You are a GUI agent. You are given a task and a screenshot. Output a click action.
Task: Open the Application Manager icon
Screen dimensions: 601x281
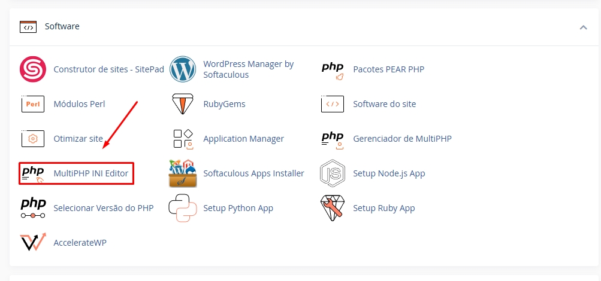coord(183,139)
